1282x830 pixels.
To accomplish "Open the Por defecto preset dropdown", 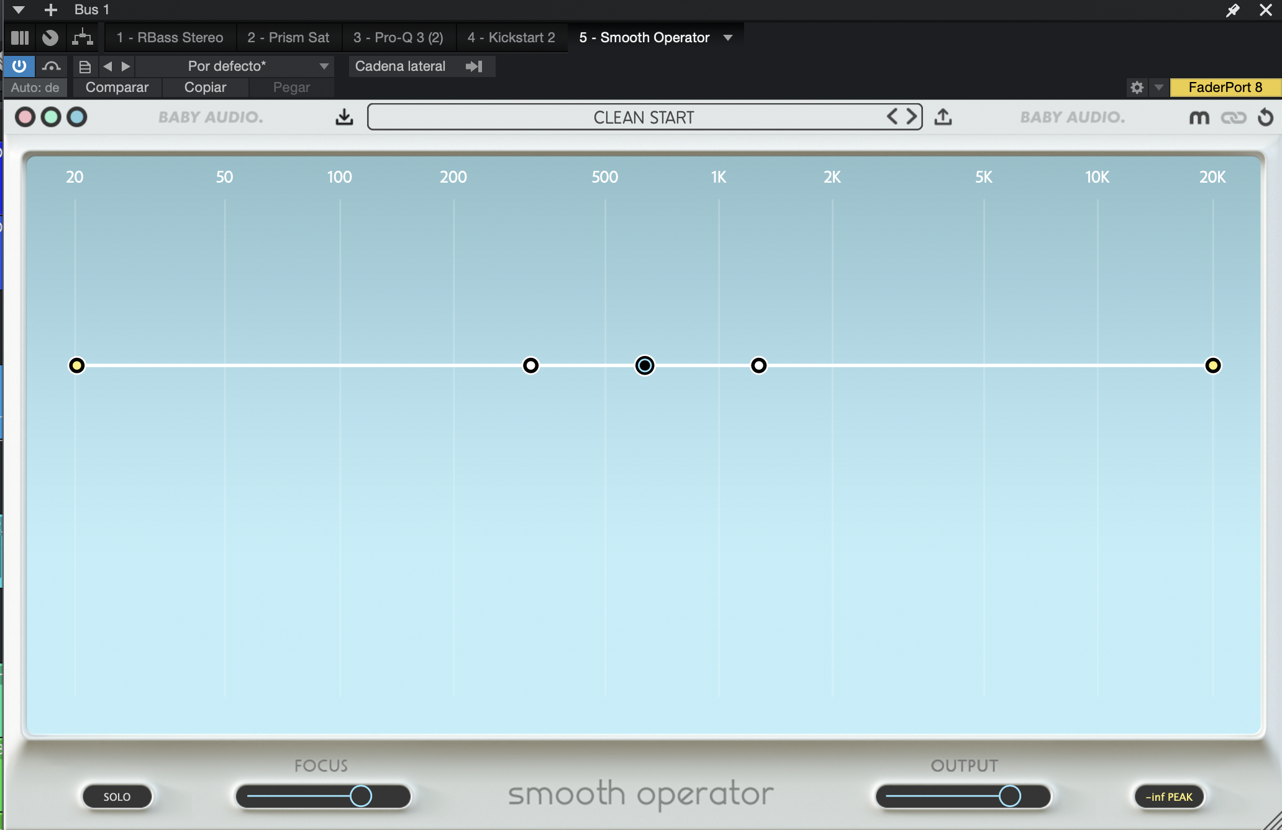I will (x=235, y=66).
